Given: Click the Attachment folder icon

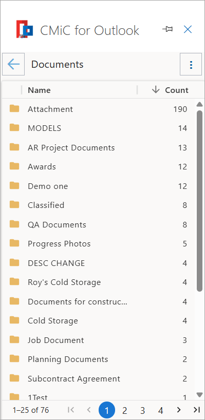Looking at the screenshot, I should point(14,108).
